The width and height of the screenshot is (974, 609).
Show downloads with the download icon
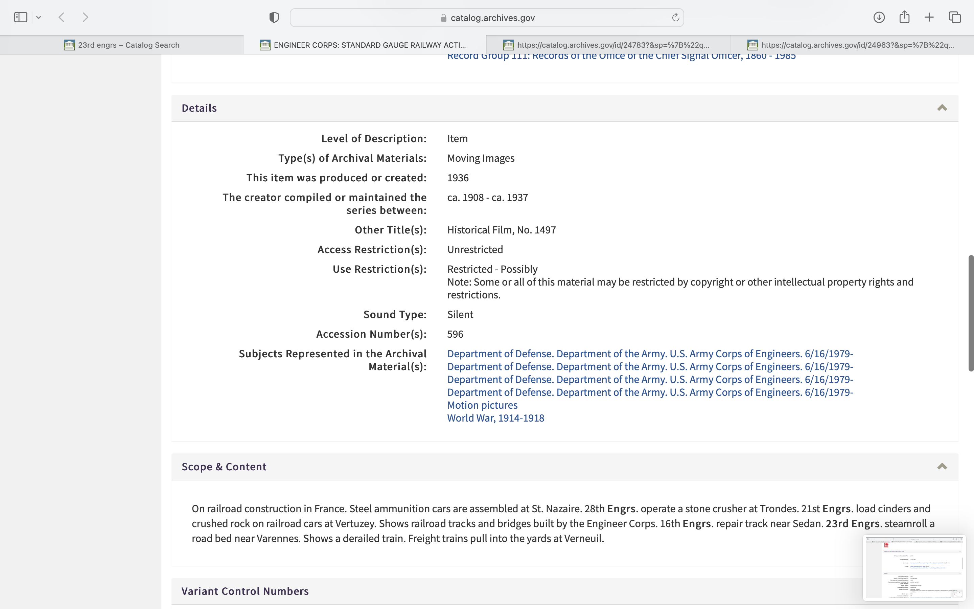(x=879, y=17)
